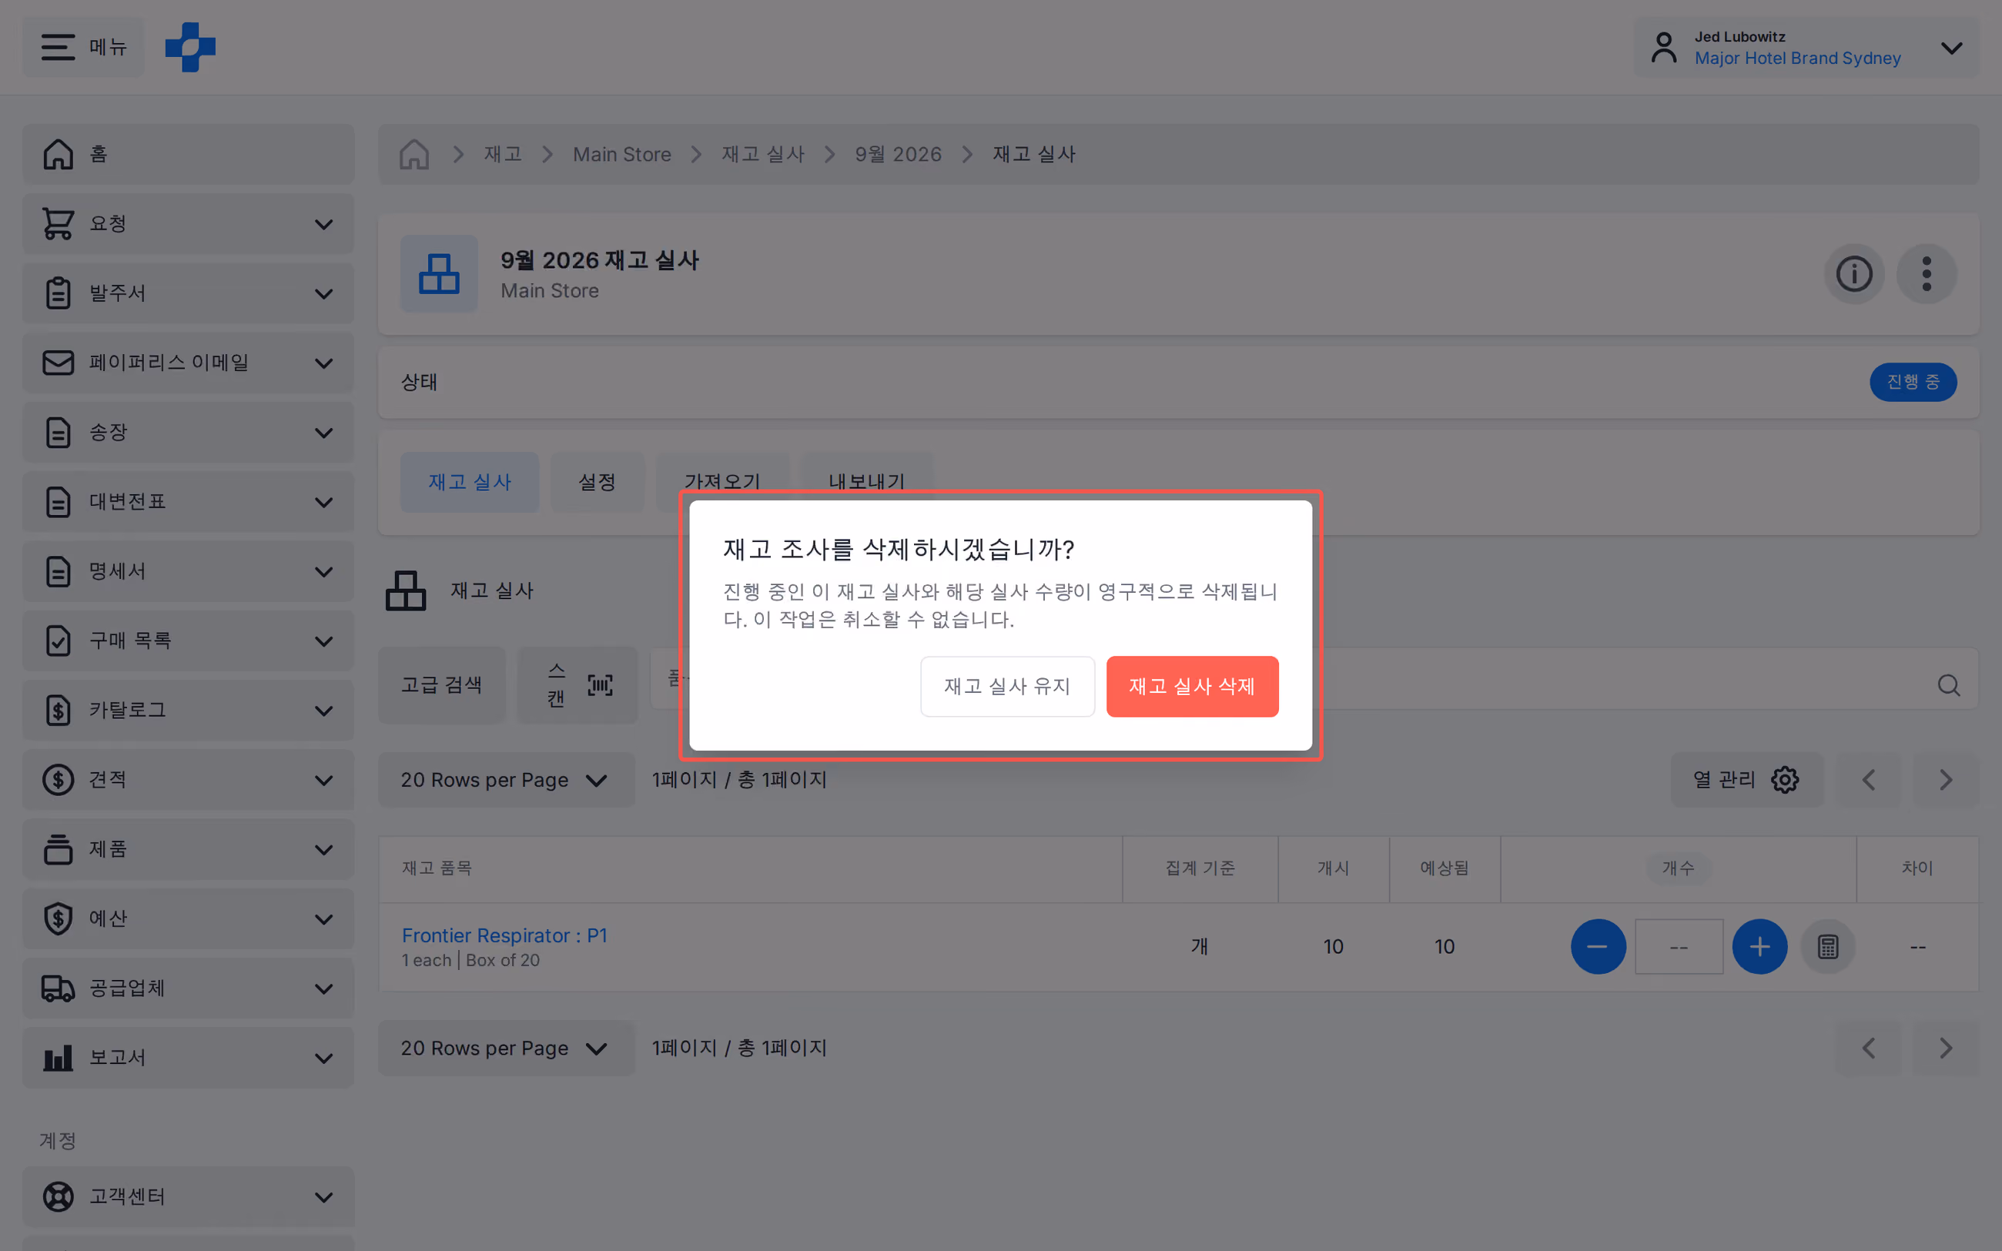Open the 견적 dollar circle icon
This screenshot has height=1251, width=2002.
[x=58, y=779]
